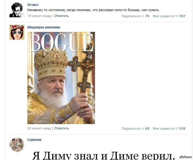Image resolution: width=193 pixels, height=160 pixels.
Task: Reply to the Эгоист post via Ответить
Action: coord(61,16)
